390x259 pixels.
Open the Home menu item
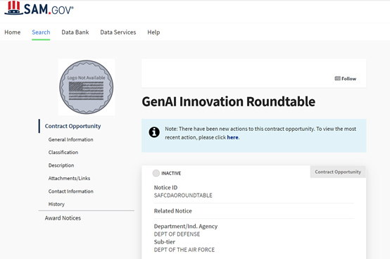click(13, 32)
